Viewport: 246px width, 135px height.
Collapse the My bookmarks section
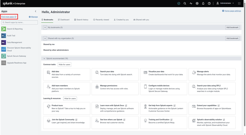click(x=45, y=27)
